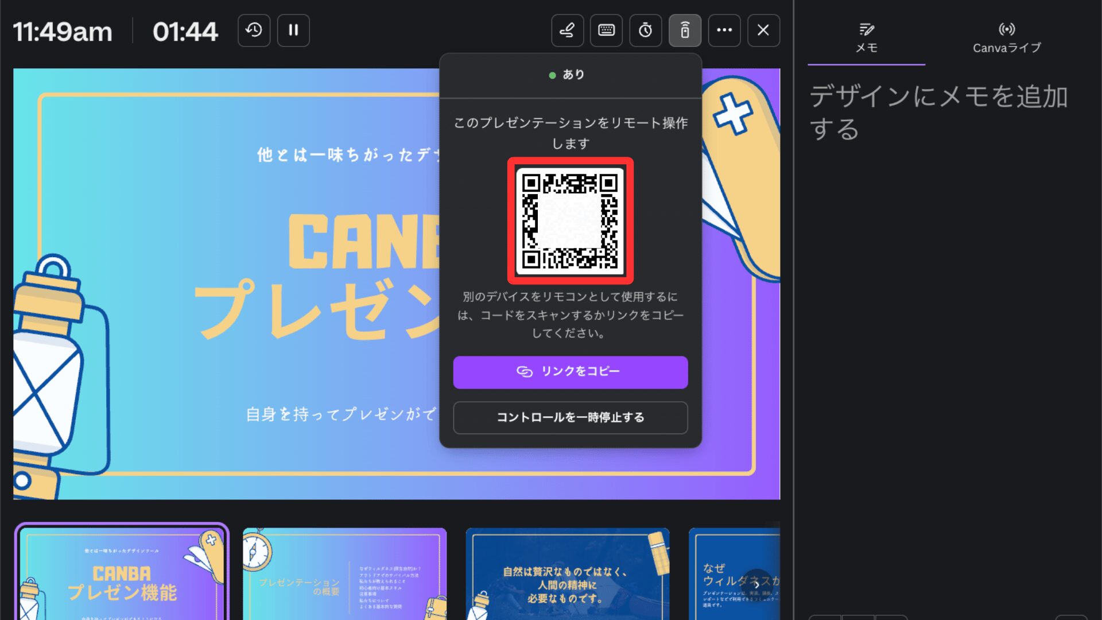Click the リンクをコピー button
This screenshot has height=620, width=1102.
[x=571, y=372]
